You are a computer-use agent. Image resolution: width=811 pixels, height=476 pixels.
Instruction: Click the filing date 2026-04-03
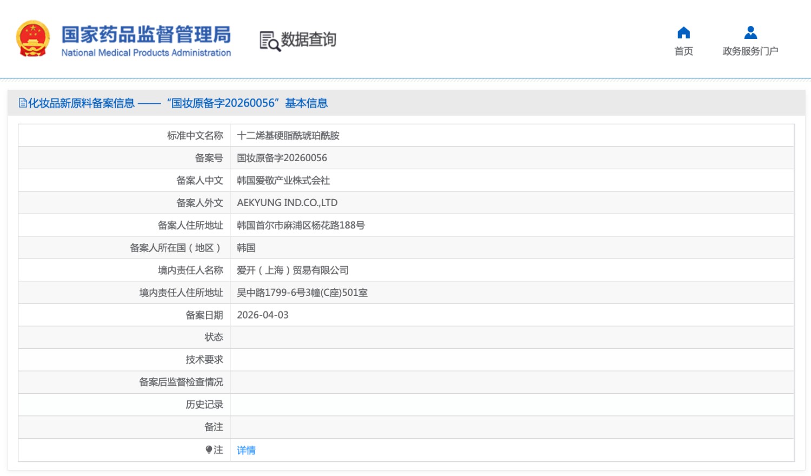(263, 315)
